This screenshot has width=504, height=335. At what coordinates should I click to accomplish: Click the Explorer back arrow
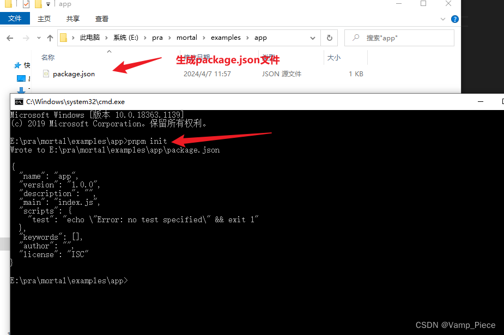(10, 38)
